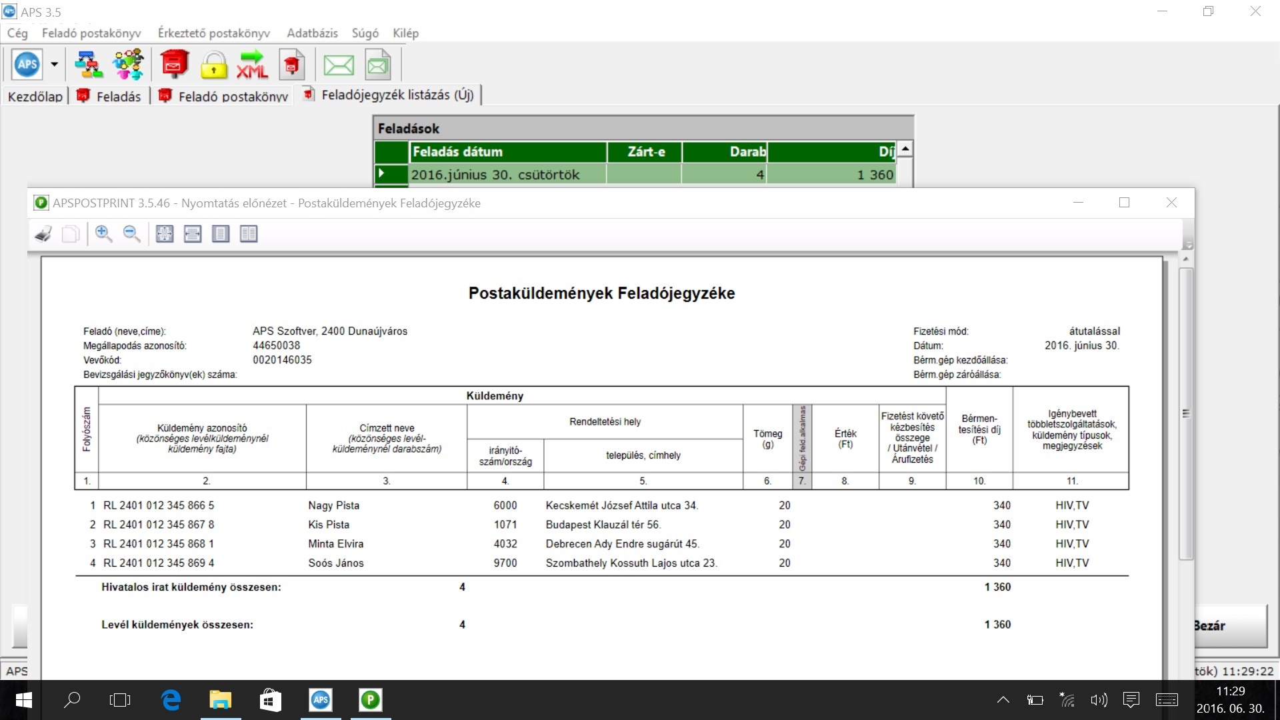Click the row selector arrow in the Feladások grid
The height and width of the screenshot is (720, 1280).
391,174
